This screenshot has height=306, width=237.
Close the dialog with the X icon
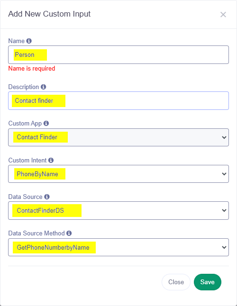click(x=223, y=14)
